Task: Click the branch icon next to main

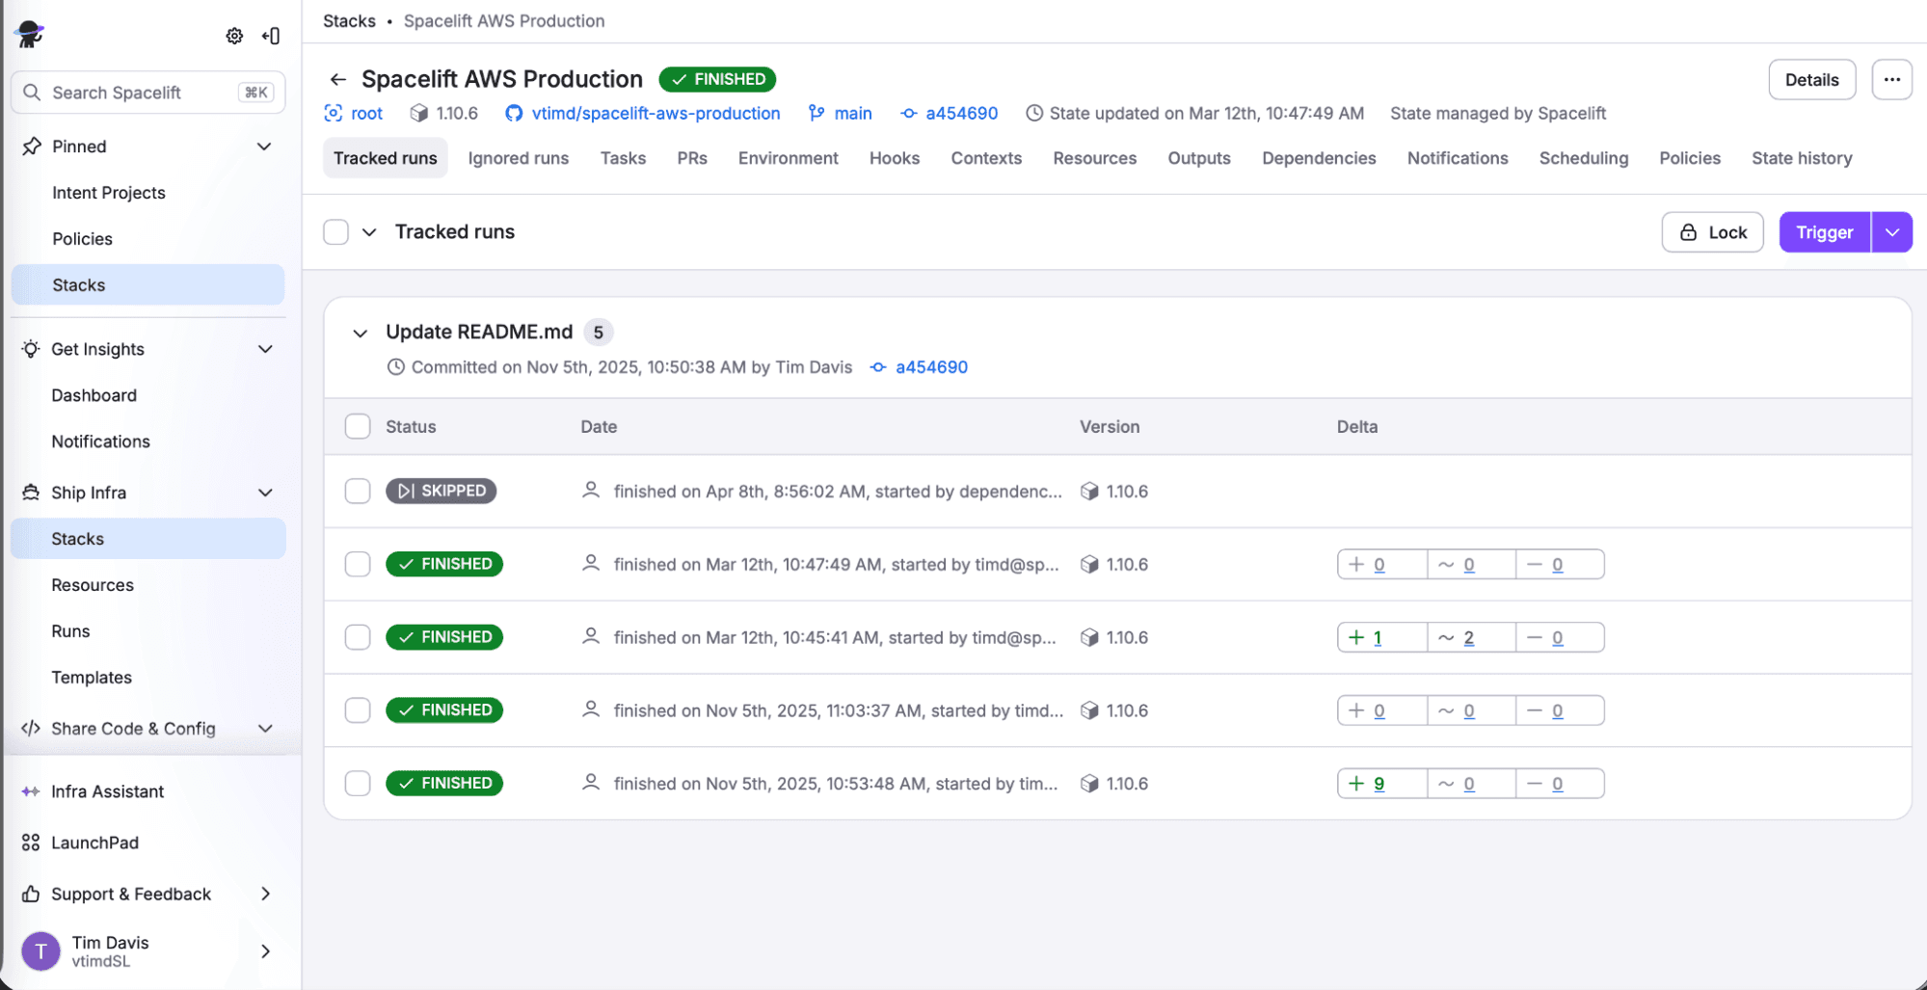Action: click(x=816, y=113)
